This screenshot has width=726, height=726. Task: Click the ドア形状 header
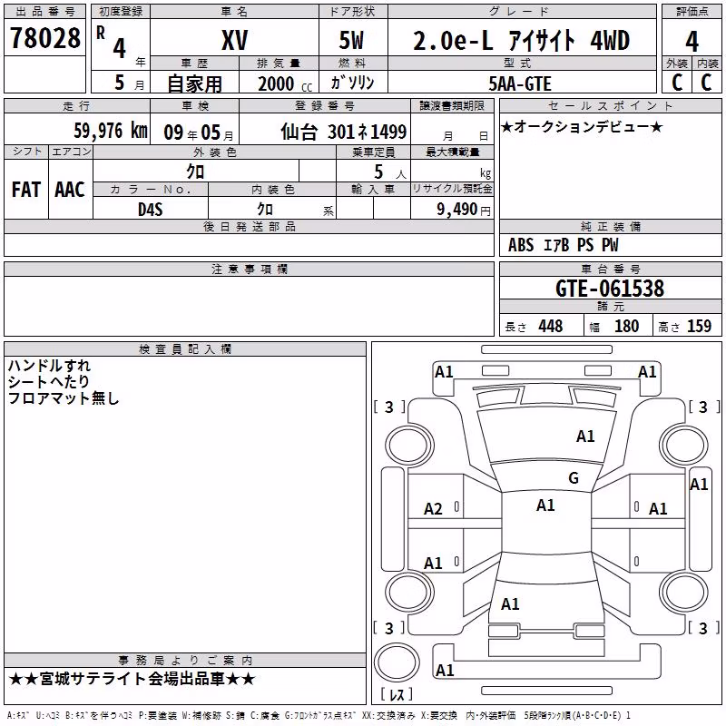(x=353, y=12)
